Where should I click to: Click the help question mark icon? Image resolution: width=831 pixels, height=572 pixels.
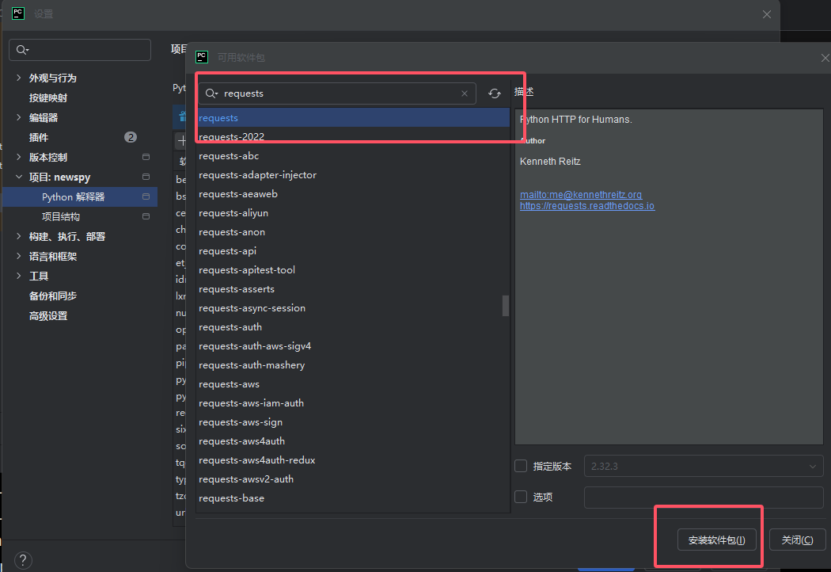pos(23,560)
